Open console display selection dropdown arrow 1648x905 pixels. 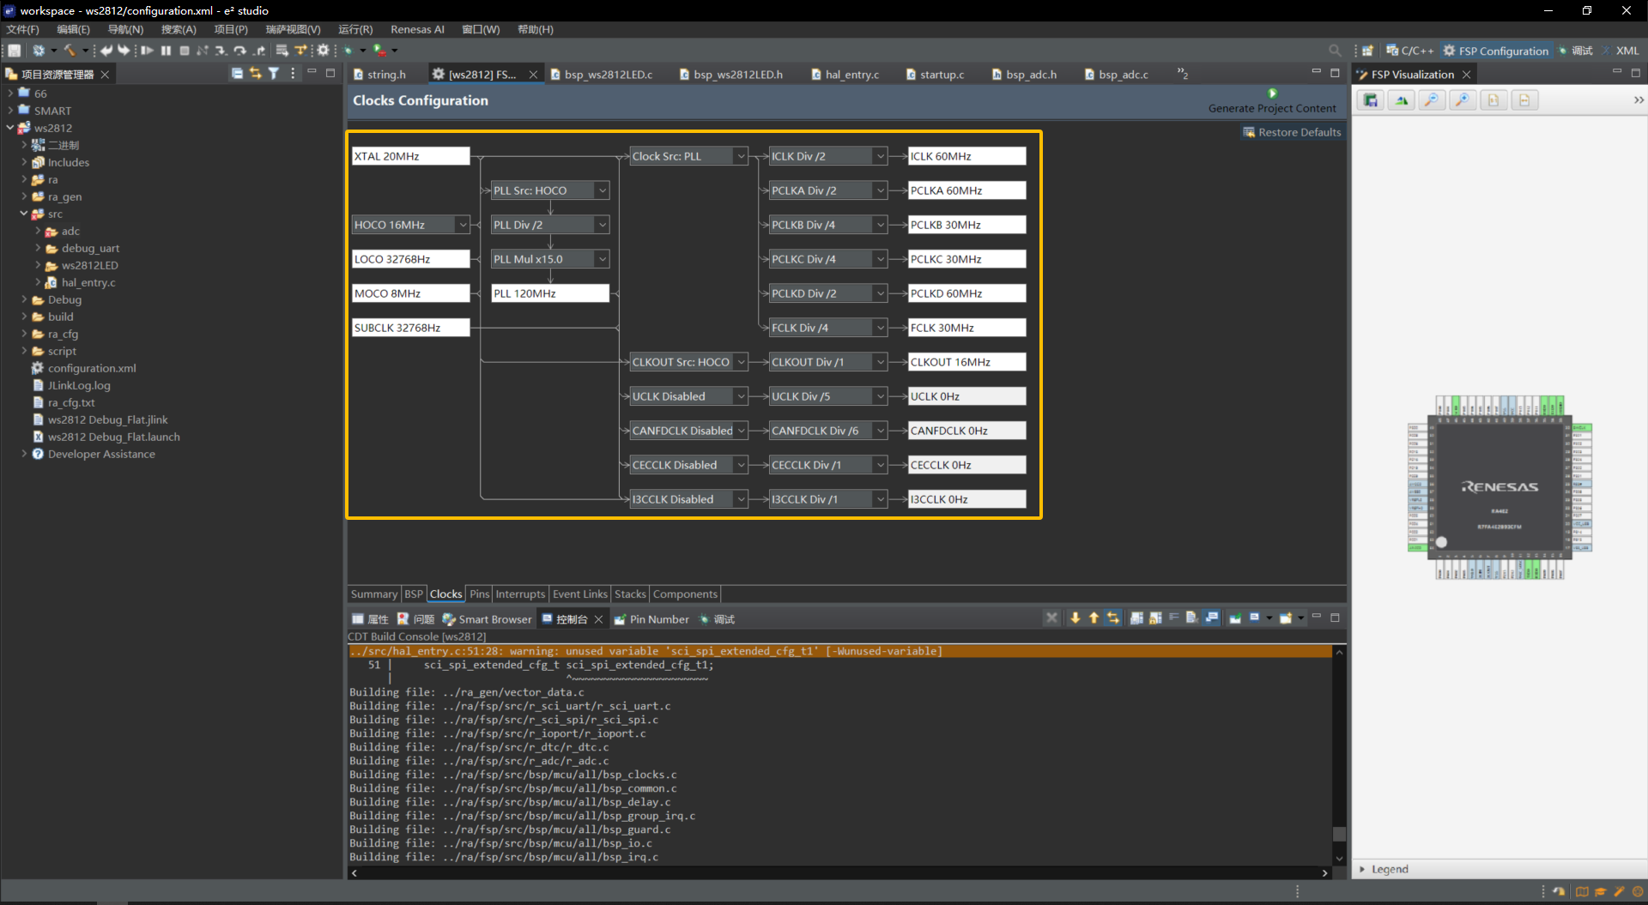coord(1269,618)
